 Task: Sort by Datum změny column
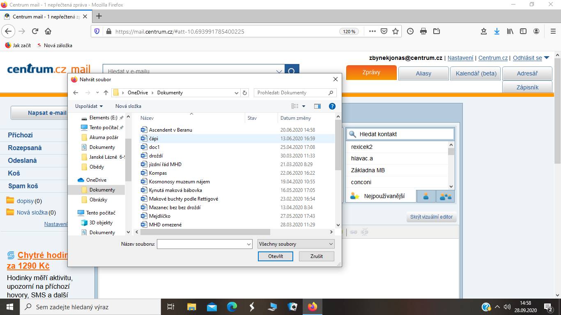click(x=295, y=118)
